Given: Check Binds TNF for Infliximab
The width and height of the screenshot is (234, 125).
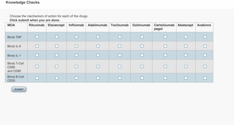Looking at the screenshot, I should click(76, 37).
